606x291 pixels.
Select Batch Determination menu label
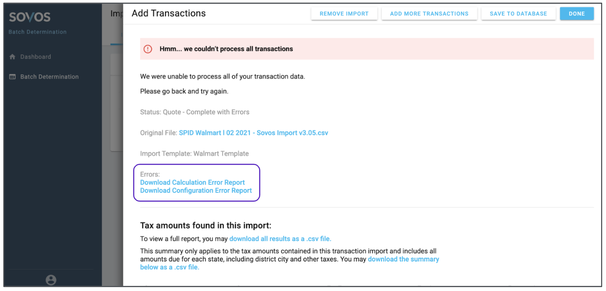pyautogui.click(x=49, y=77)
